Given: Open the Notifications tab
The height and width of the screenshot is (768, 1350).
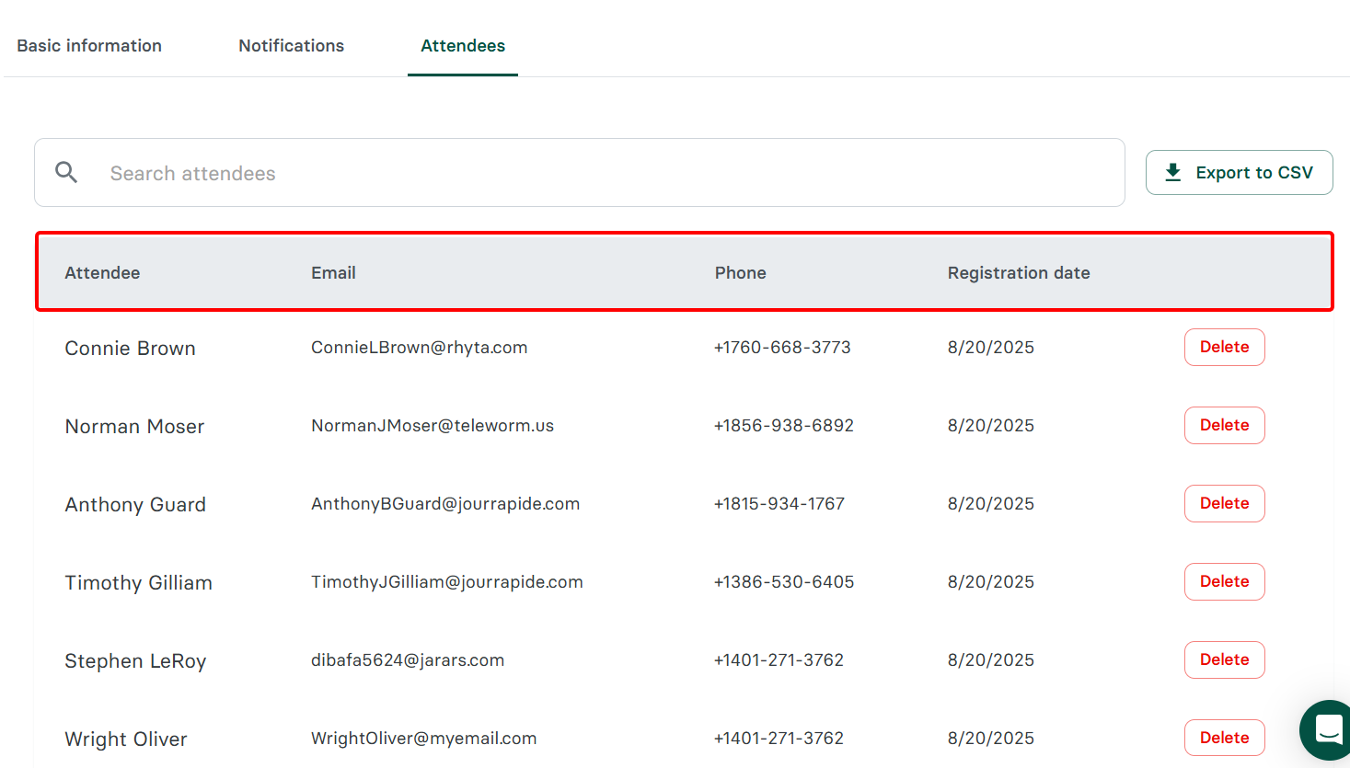Looking at the screenshot, I should click(291, 45).
